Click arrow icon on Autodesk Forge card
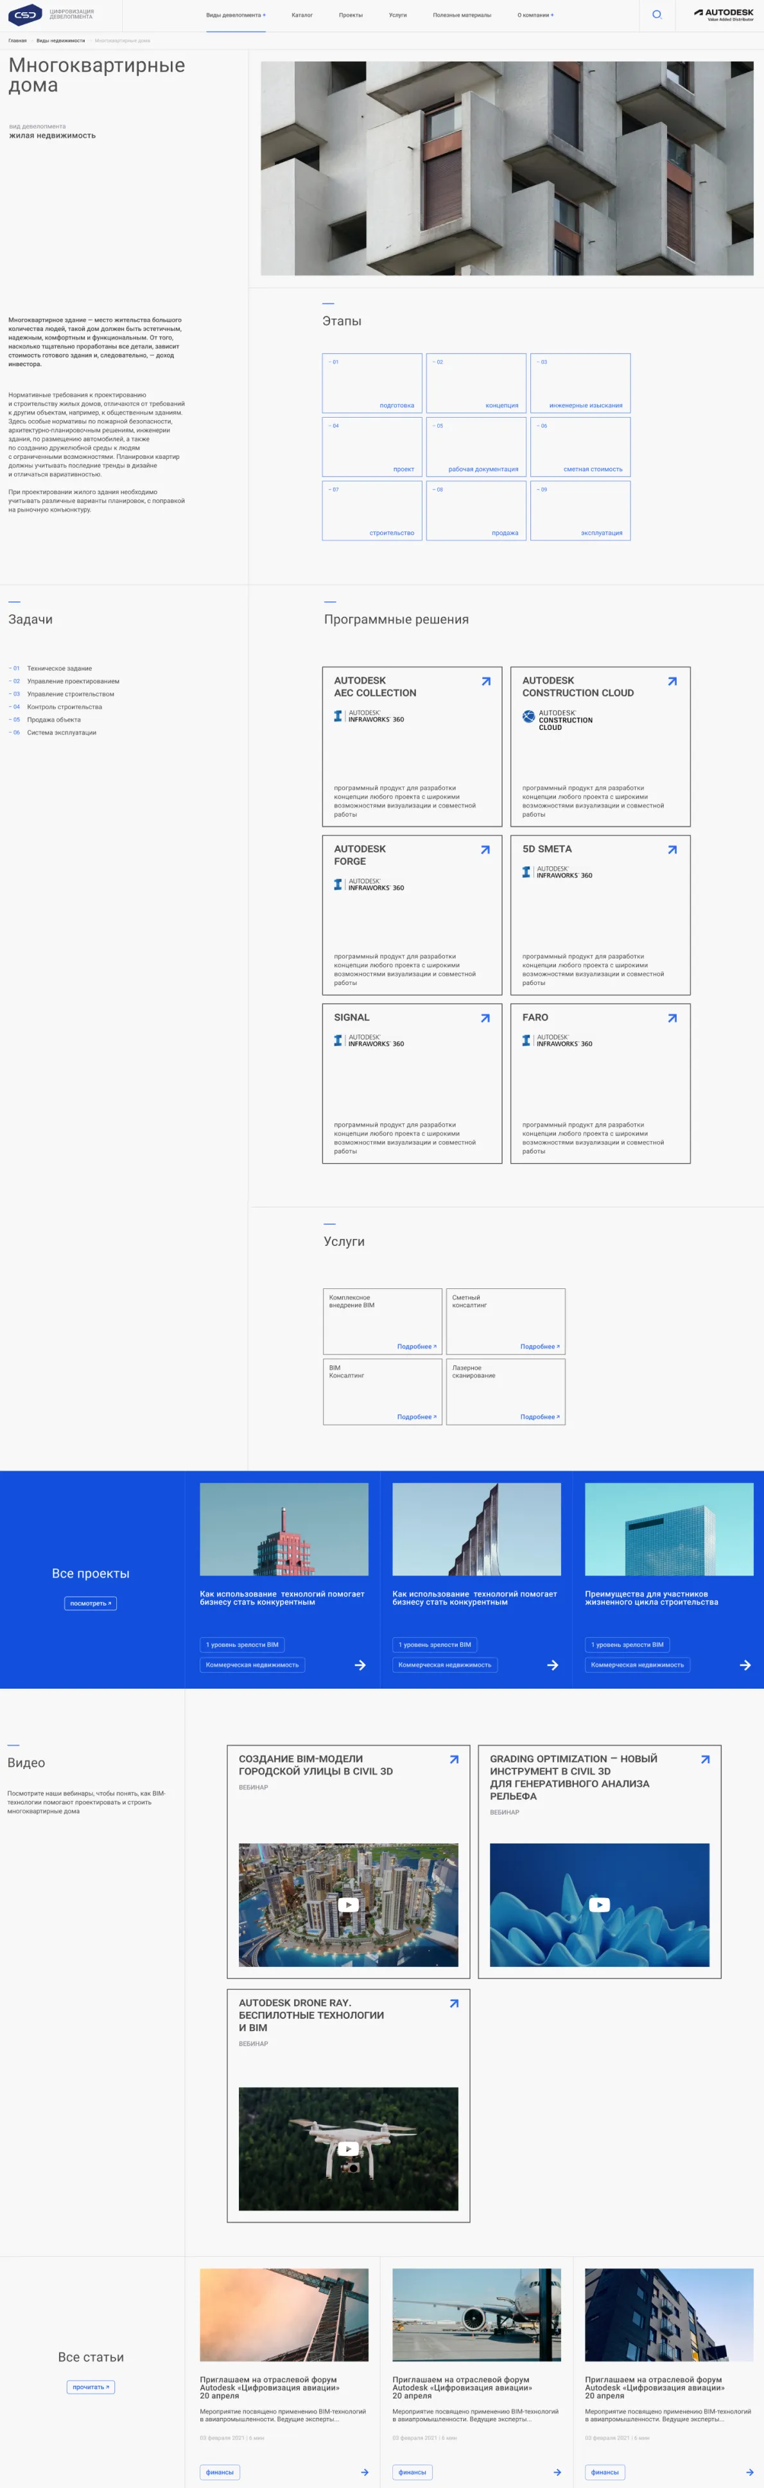This screenshot has height=2488, width=764. click(x=485, y=850)
